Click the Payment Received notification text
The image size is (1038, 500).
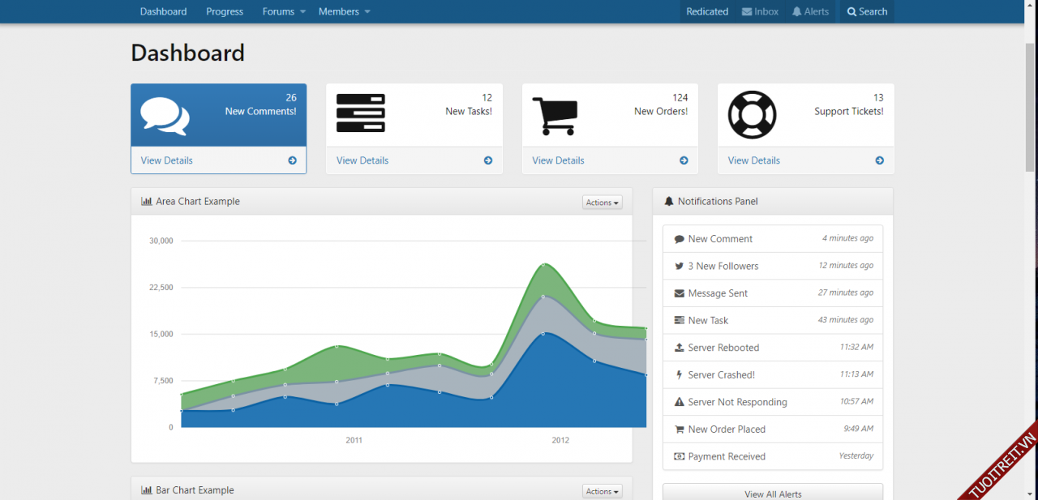pyautogui.click(x=727, y=456)
